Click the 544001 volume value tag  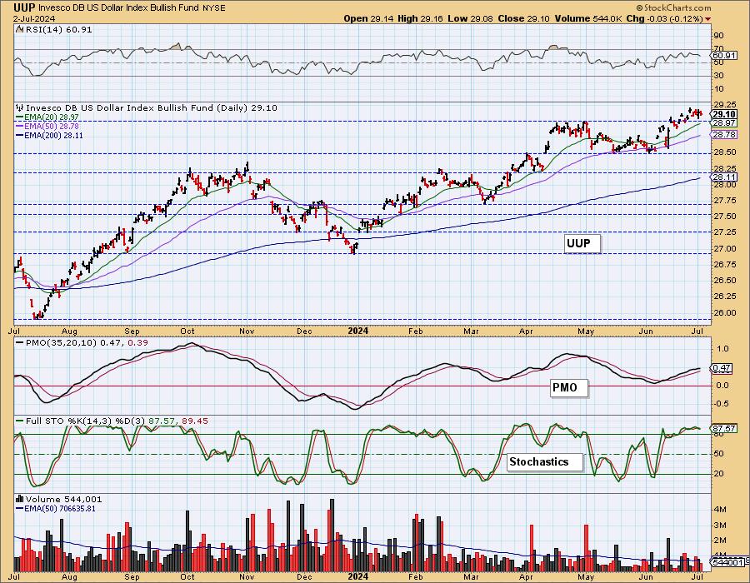point(727,563)
